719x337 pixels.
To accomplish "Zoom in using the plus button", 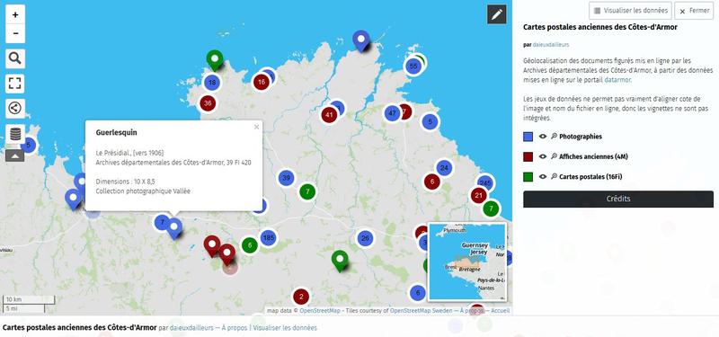I will coord(15,14).
